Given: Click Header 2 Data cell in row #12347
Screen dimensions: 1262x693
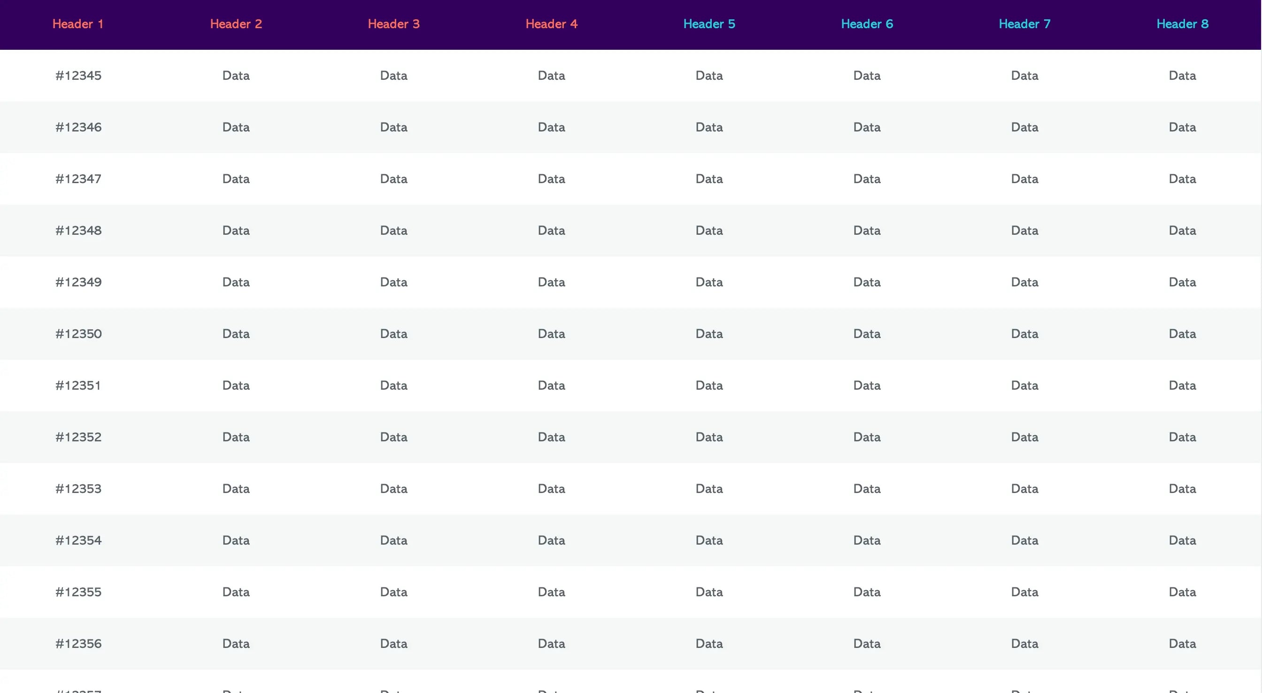Looking at the screenshot, I should (236, 179).
